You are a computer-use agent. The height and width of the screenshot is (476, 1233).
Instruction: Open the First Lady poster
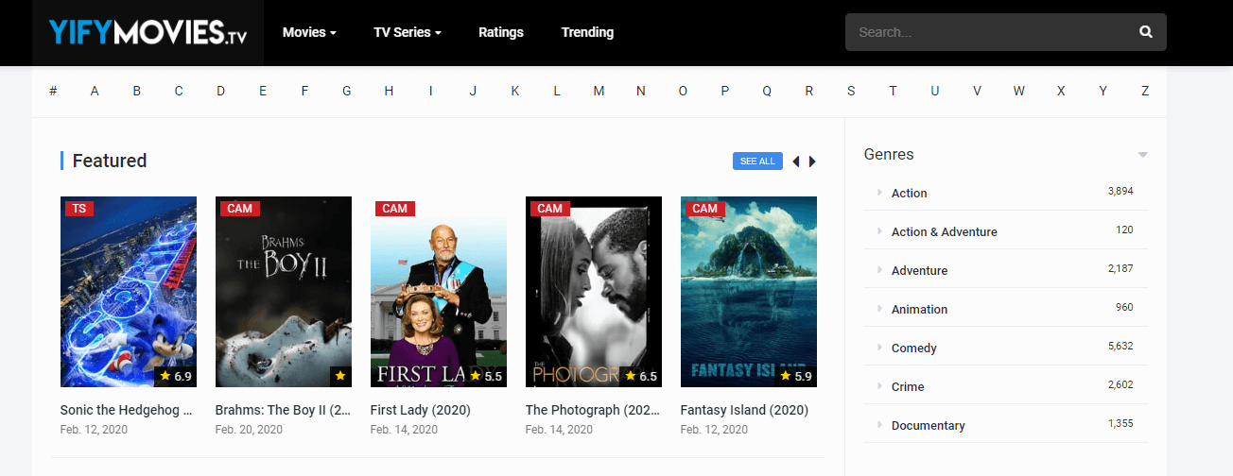click(x=439, y=292)
